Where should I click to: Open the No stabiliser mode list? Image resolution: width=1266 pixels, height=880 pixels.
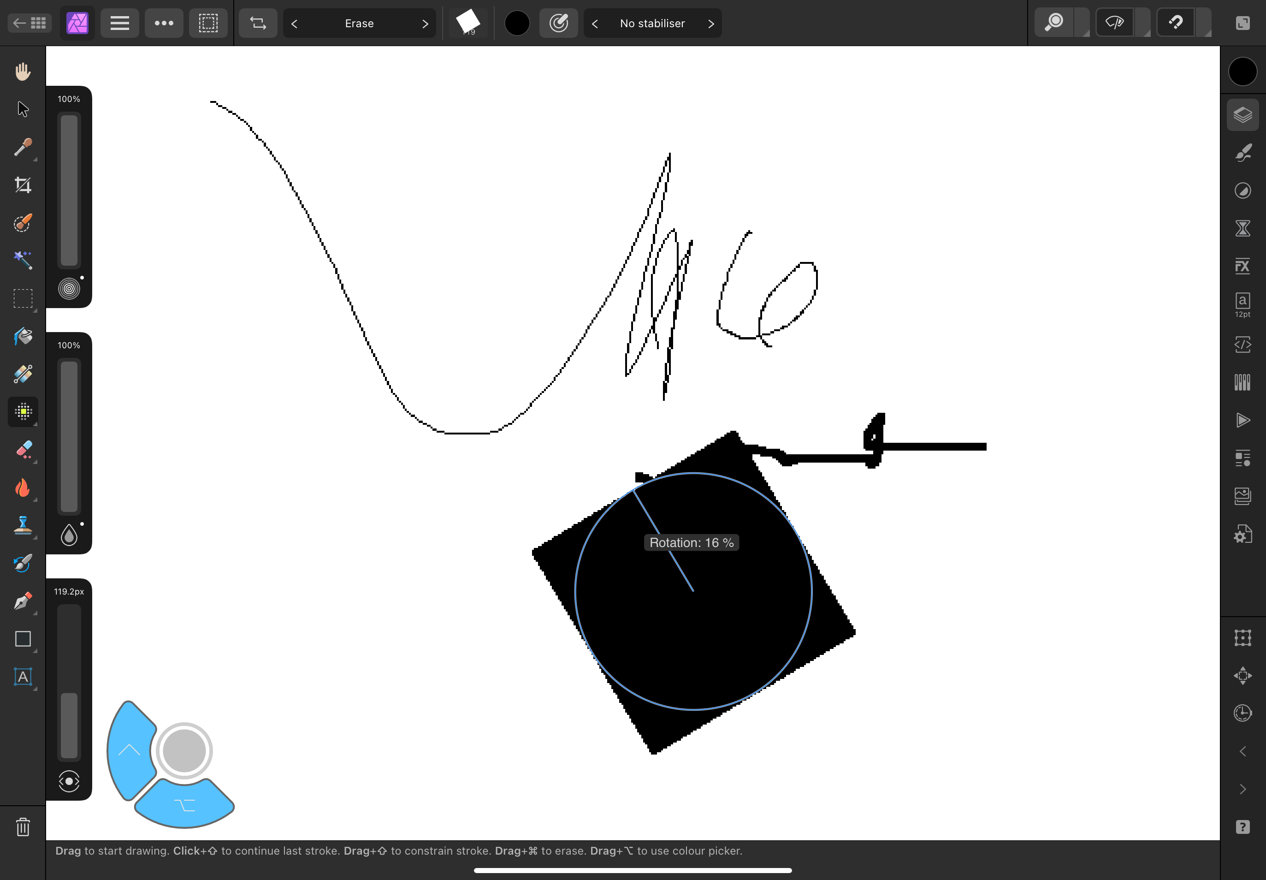click(x=652, y=23)
